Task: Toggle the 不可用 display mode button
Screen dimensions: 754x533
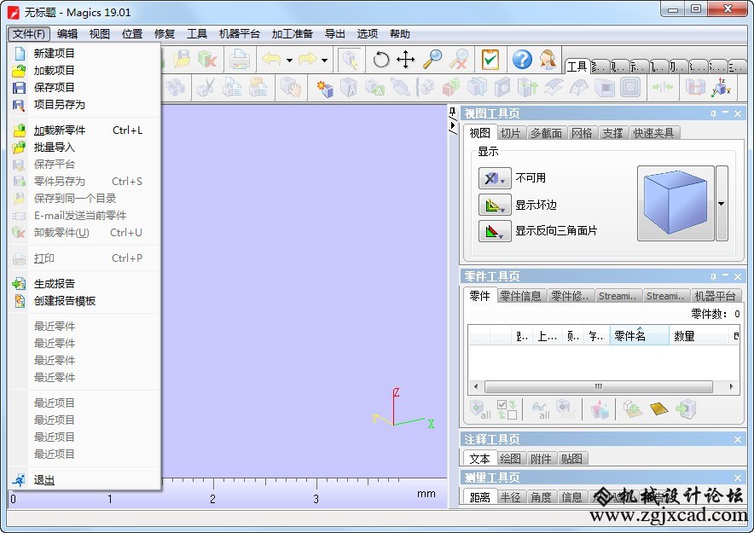Action: (495, 178)
